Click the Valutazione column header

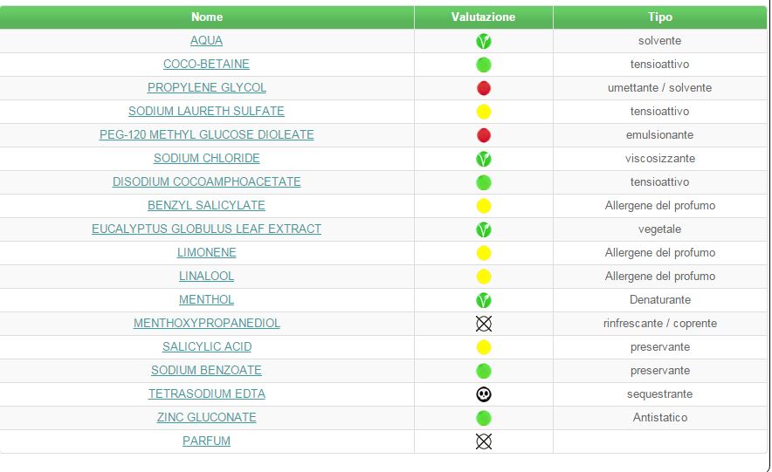pyautogui.click(x=484, y=17)
